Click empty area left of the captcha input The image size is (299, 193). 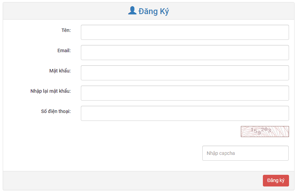tap(138, 153)
